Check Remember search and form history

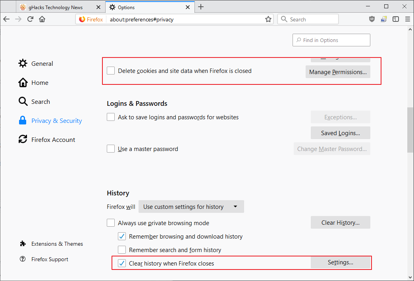tap(122, 250)
